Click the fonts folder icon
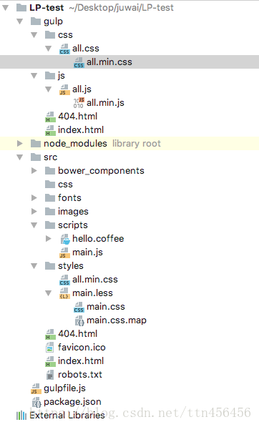Viewport: 259px width, 427px height. (50, 198)
